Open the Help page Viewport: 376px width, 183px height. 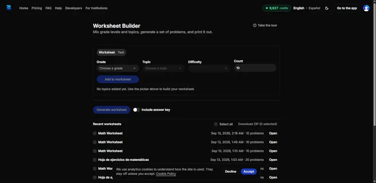coord(58,8)
